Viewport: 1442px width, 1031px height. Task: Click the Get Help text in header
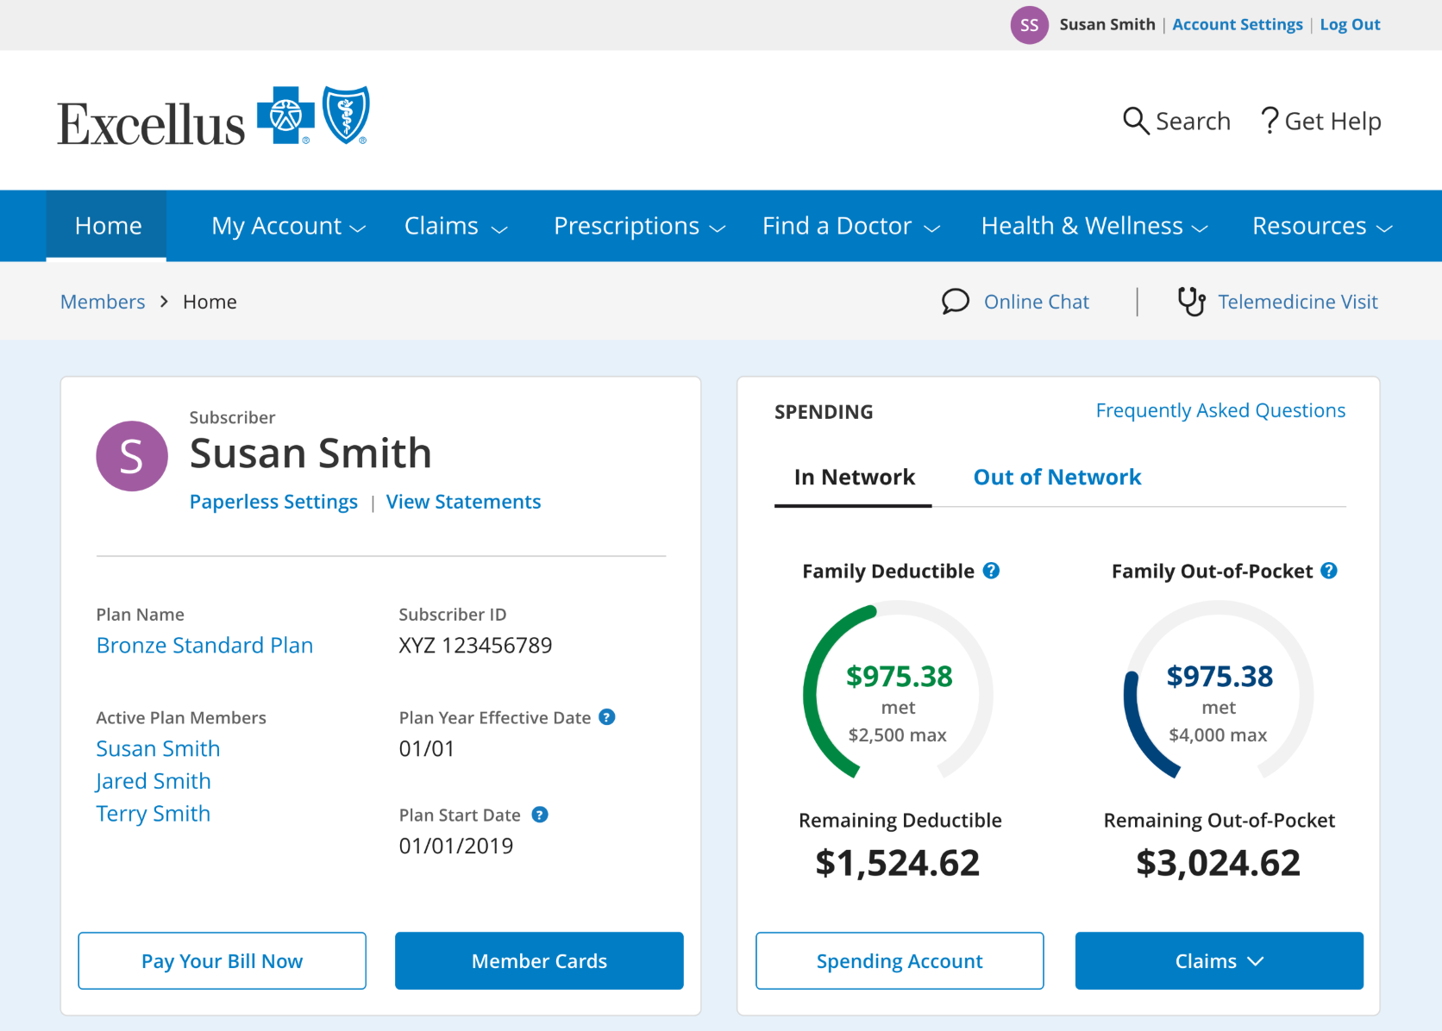click(1332, 122)
